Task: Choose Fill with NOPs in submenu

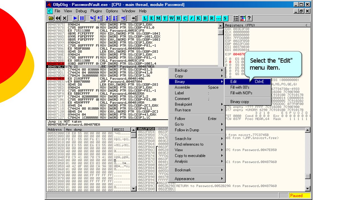Action: [248, 93]
